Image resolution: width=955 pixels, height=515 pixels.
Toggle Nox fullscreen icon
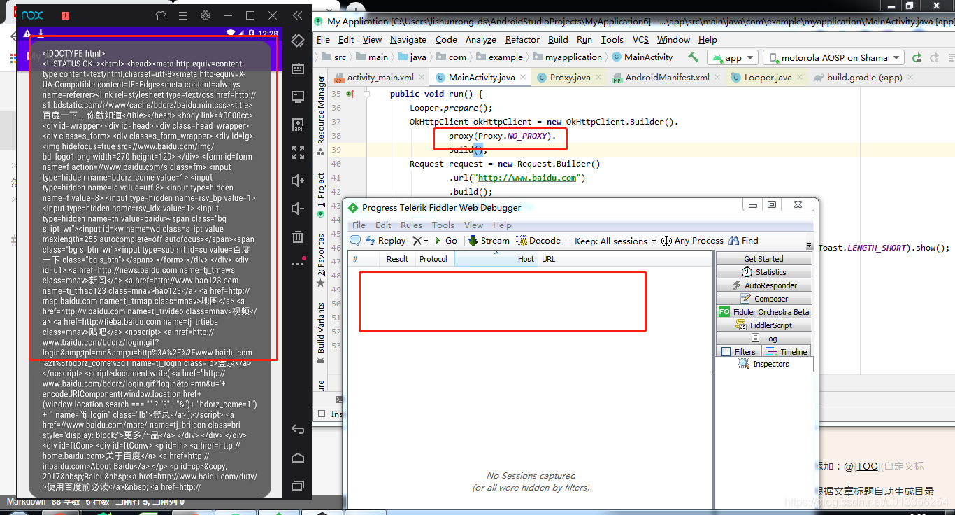pos(297,153)
